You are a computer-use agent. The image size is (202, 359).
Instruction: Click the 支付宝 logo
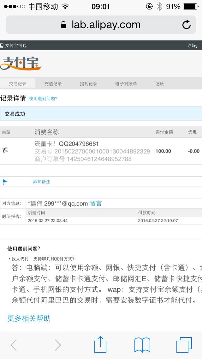click(21, 64)
